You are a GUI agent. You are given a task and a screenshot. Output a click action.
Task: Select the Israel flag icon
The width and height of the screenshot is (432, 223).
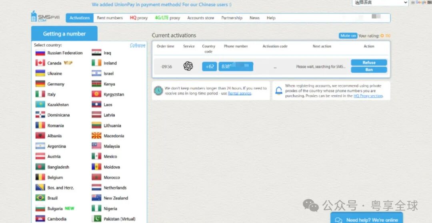tap(96, 73)
